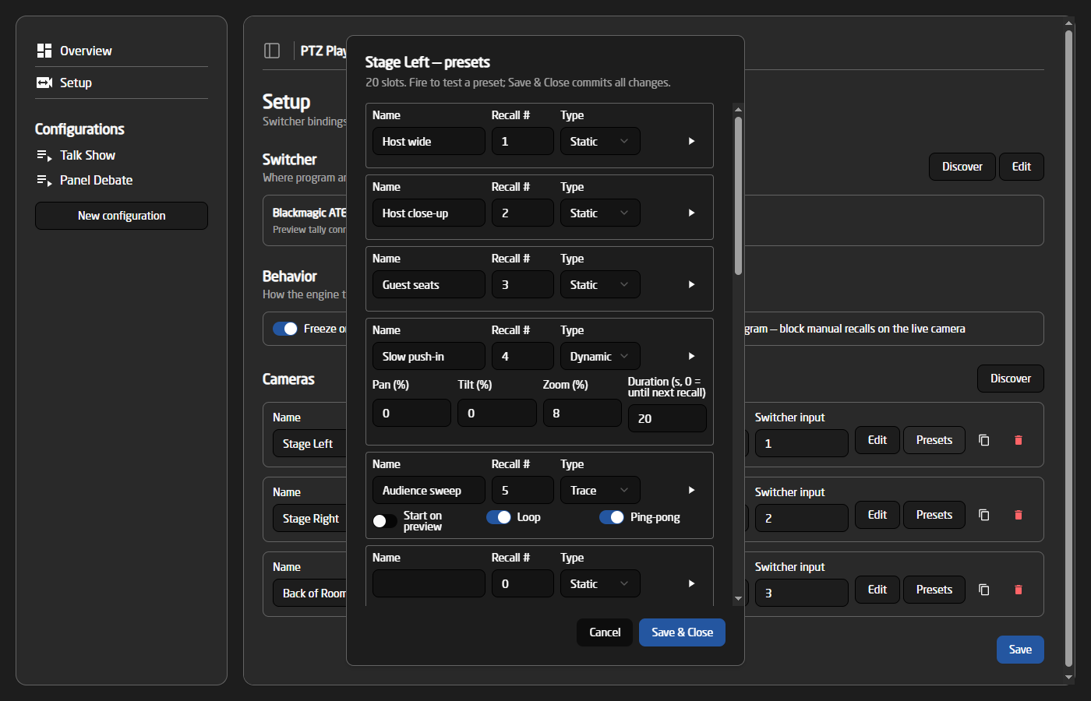The width and height of the screenshot is (1091, 701).
Task: Focus the Duration field showing 20
Action: [x=667, y=418]
